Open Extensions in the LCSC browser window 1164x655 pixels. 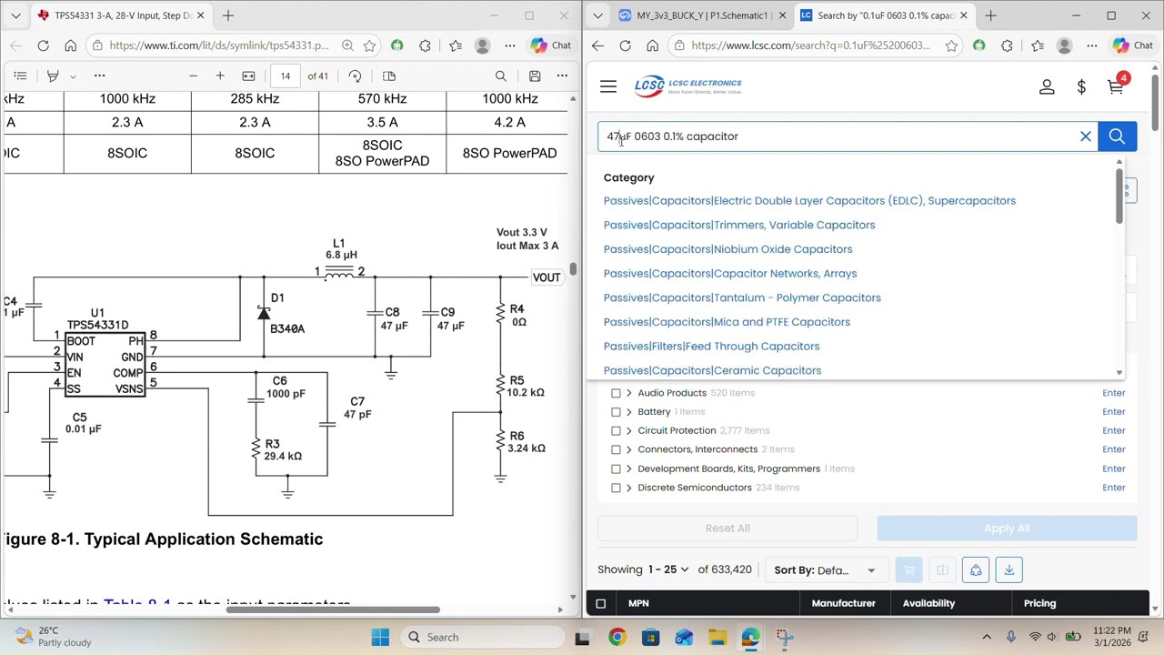[x=1007, y=45]
